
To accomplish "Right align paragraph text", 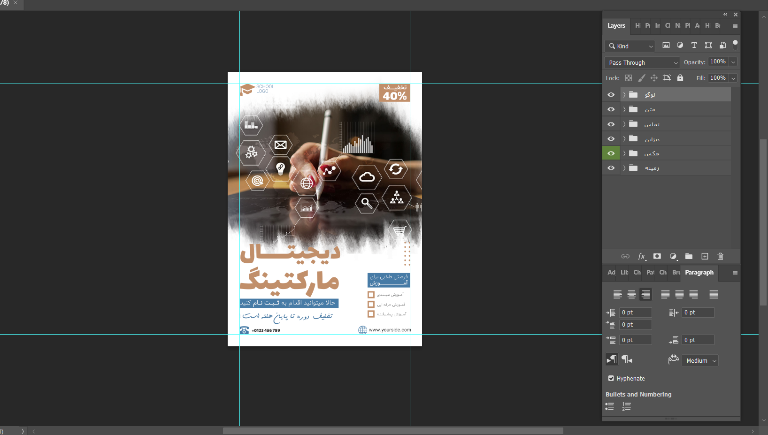I will click(646, 294).
